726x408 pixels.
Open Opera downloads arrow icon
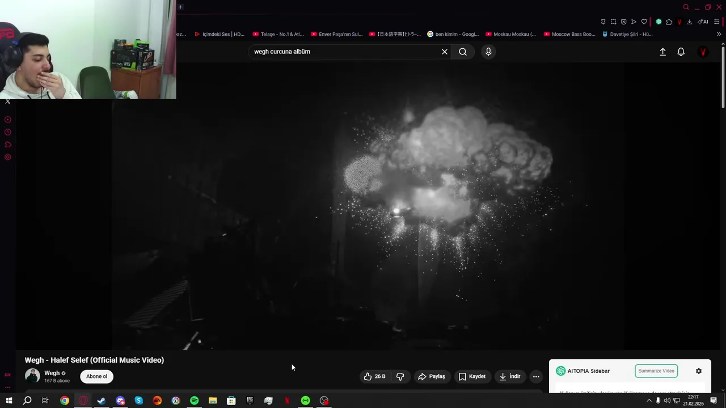(x=689, y=22)
